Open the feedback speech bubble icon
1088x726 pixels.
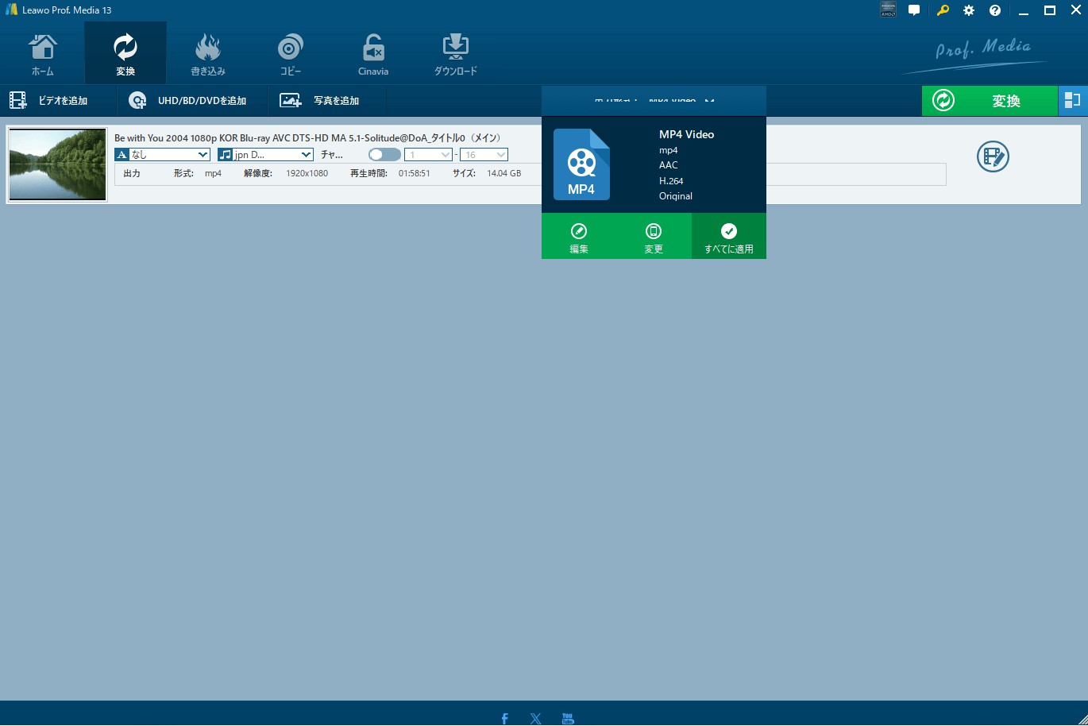914,10
